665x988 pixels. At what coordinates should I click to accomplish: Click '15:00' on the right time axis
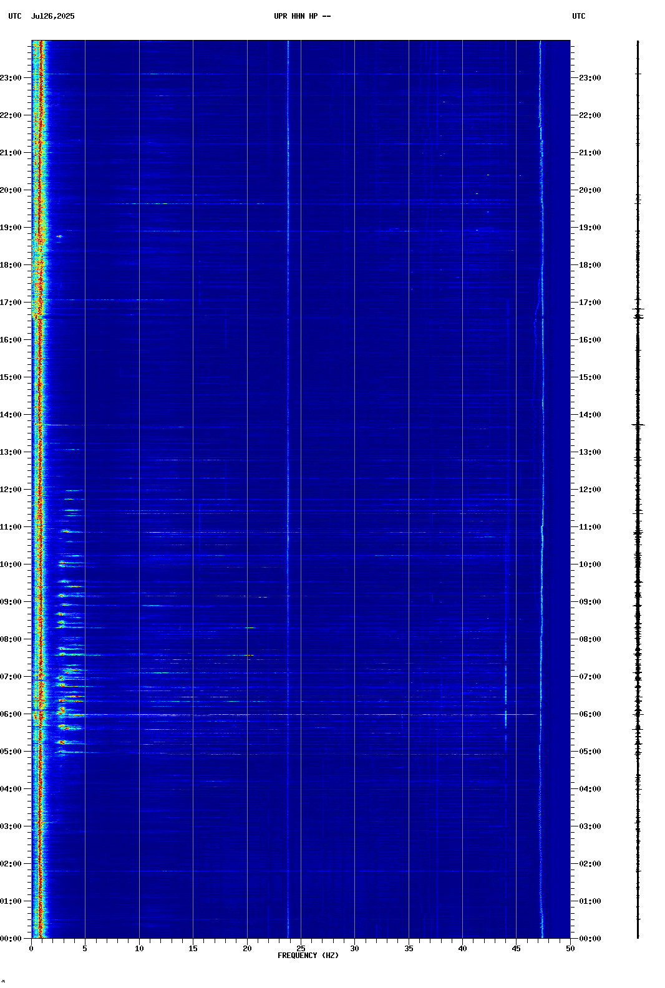(x=590, y=377)
